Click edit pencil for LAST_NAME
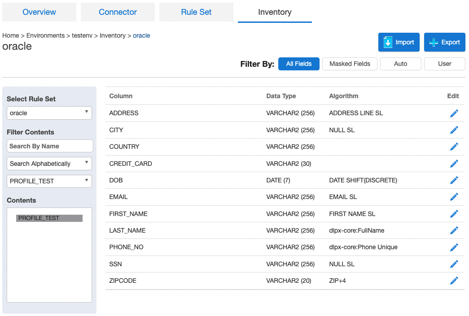469x316 pixels. [x=454, y=230]
